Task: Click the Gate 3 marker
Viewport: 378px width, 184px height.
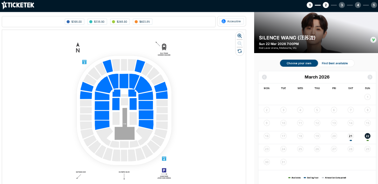Action: pos(84,62)
